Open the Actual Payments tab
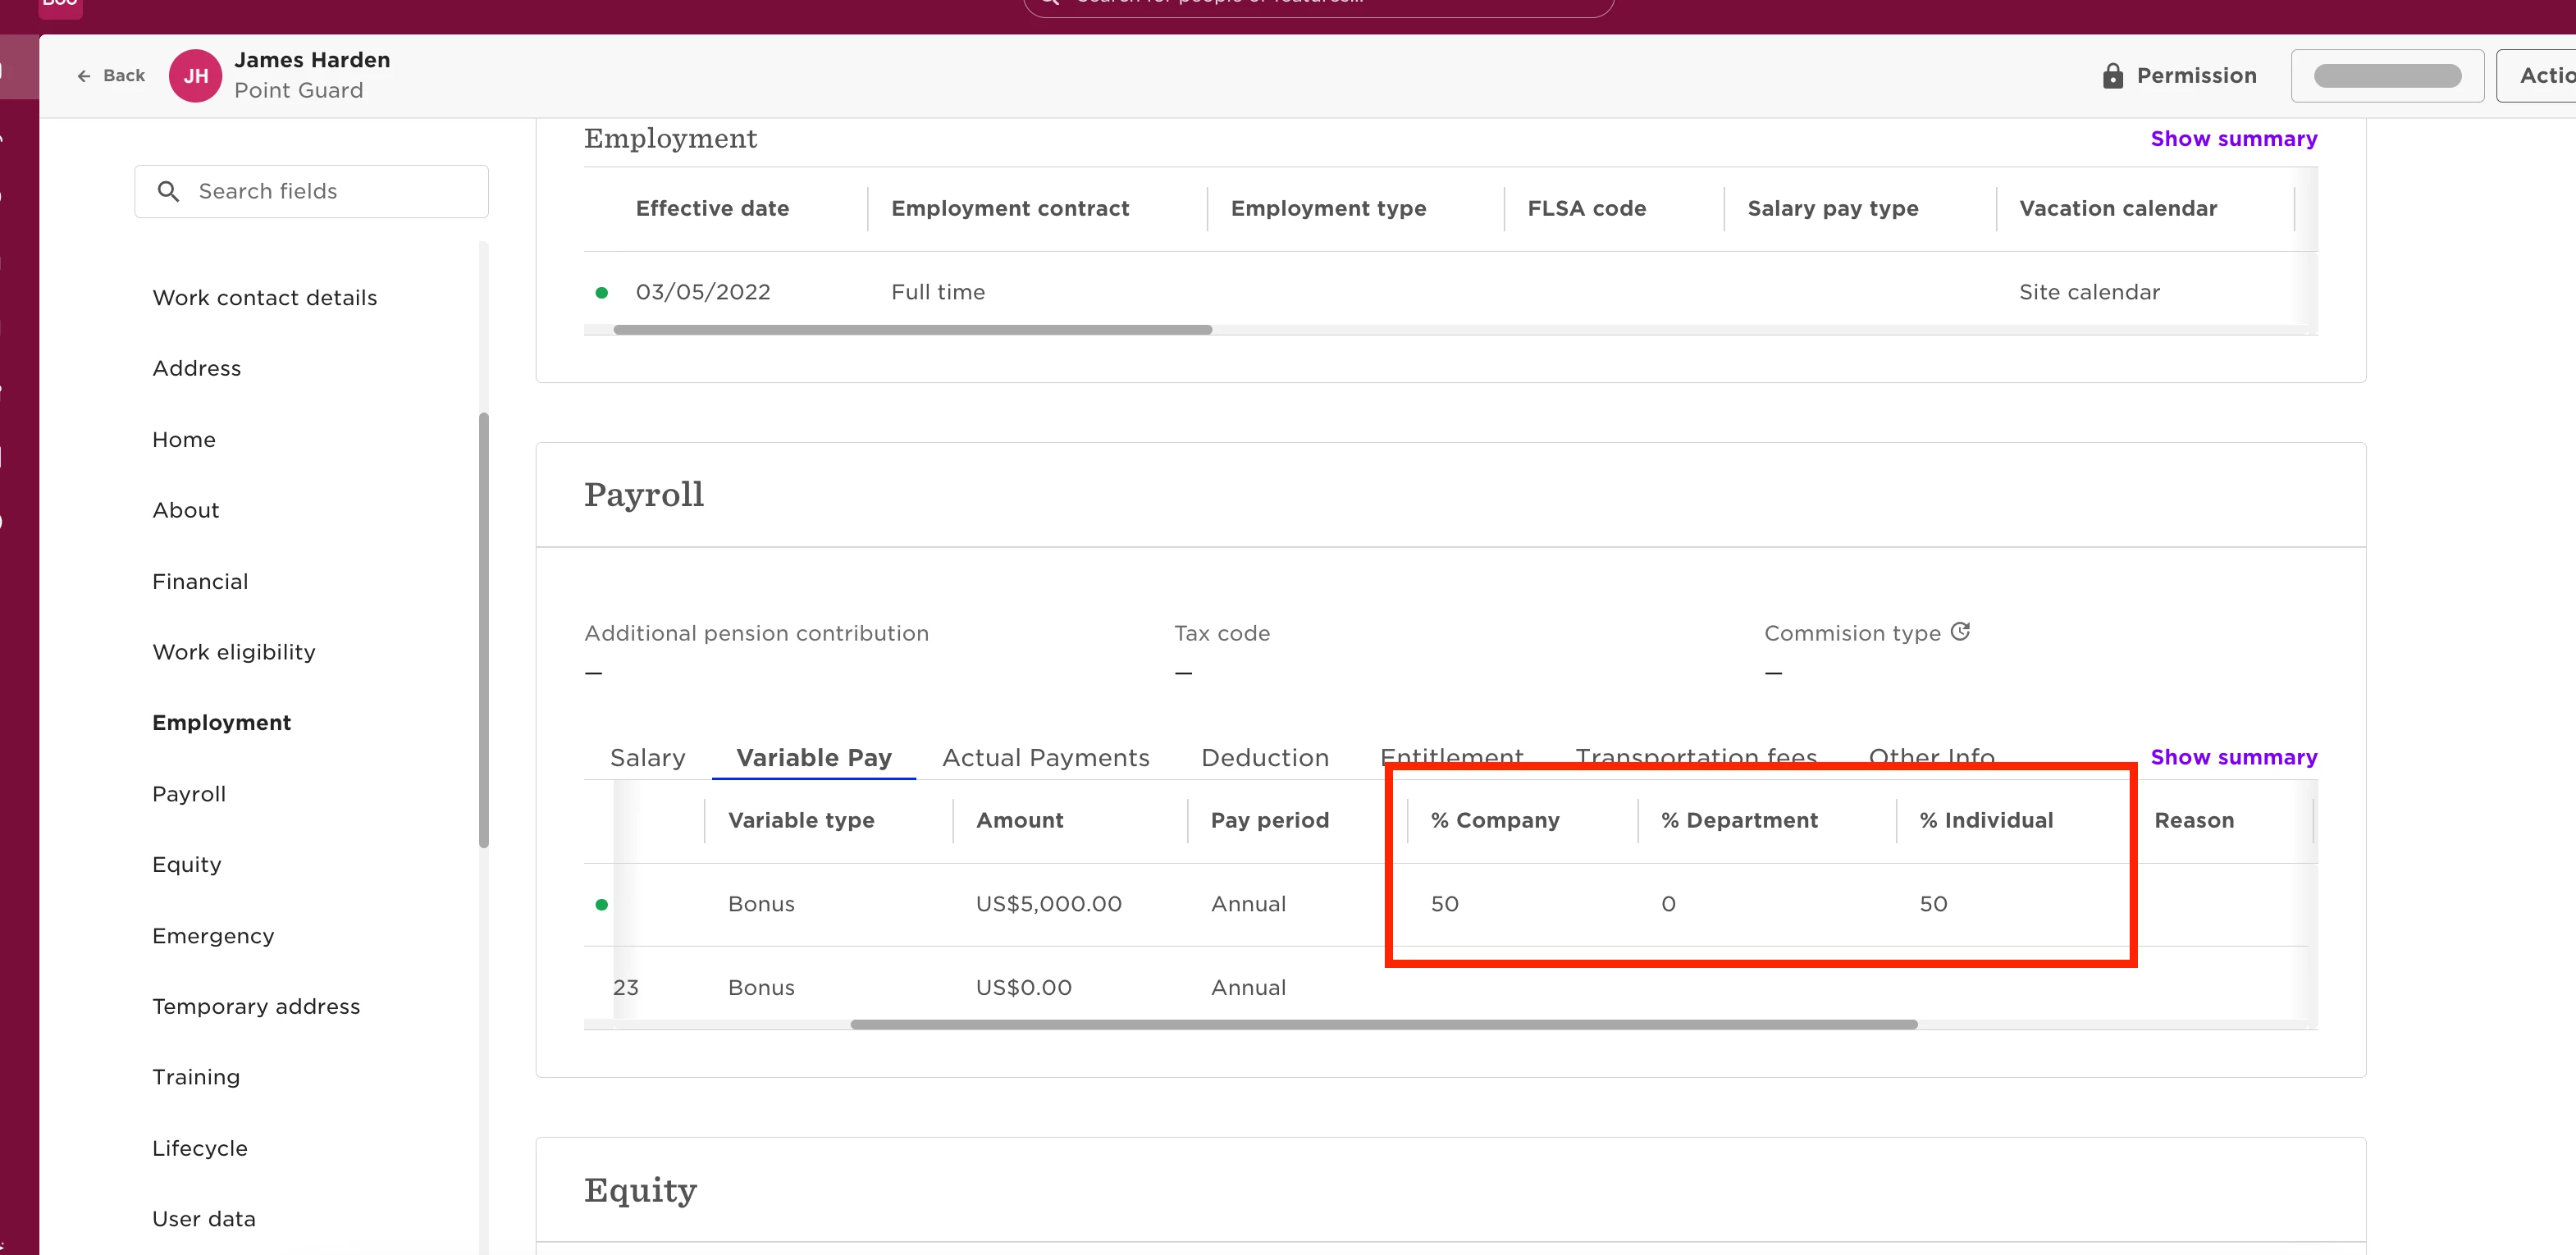 point(1045,758)
